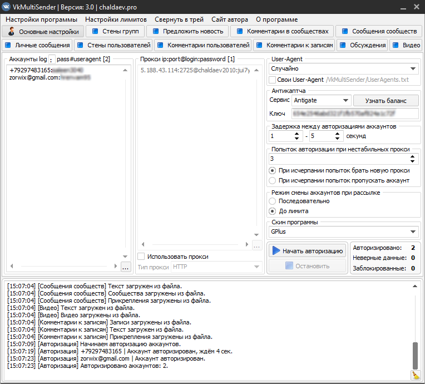Viewport: 425px width, 384px height.
Task: Click the blue icon on Комментарии пользователей
Action: pyautogui.click(x=160, y=45)
